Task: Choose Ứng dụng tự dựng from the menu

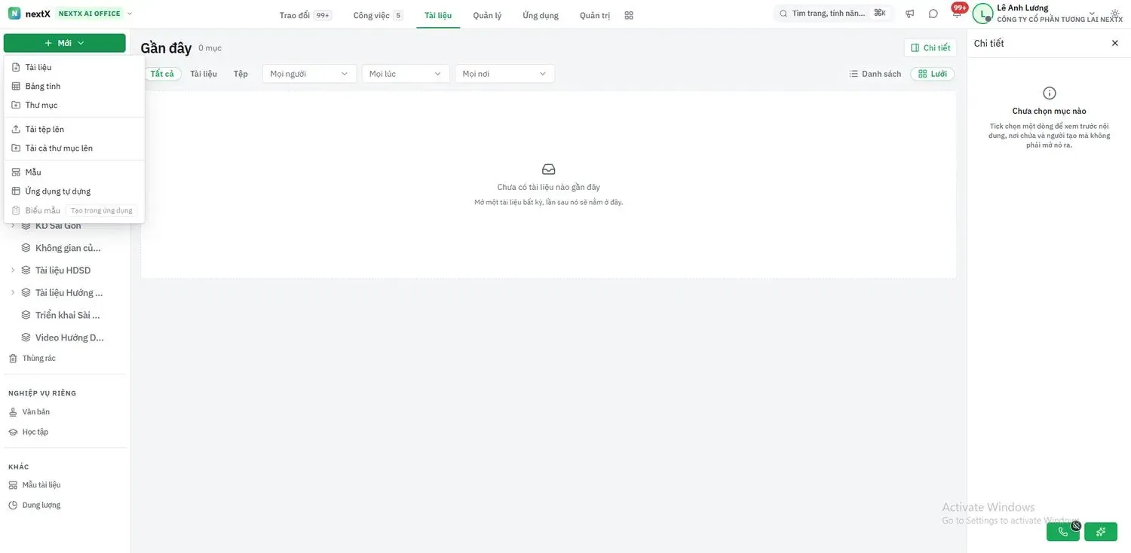Action: point(74,191)
